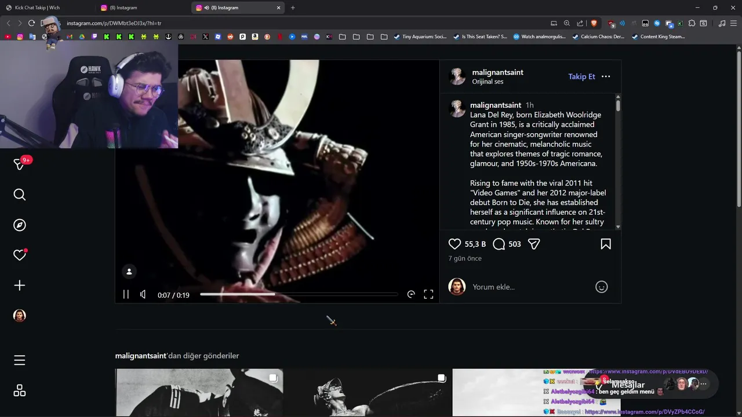Click the '7 gün önce' timestamp
Viewport: 742px width, 417px height.
click(465, 258)
